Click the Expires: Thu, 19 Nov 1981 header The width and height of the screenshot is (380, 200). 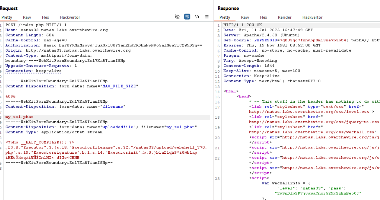(x=272, y=45)
